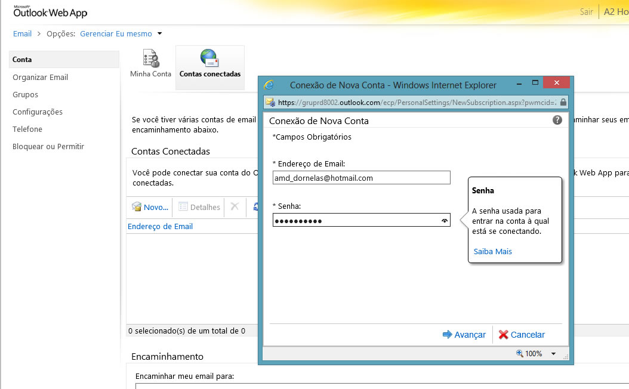Click the Novo envelope icon
The width and height of the screenshot is (629, 389).
(137, 207)
